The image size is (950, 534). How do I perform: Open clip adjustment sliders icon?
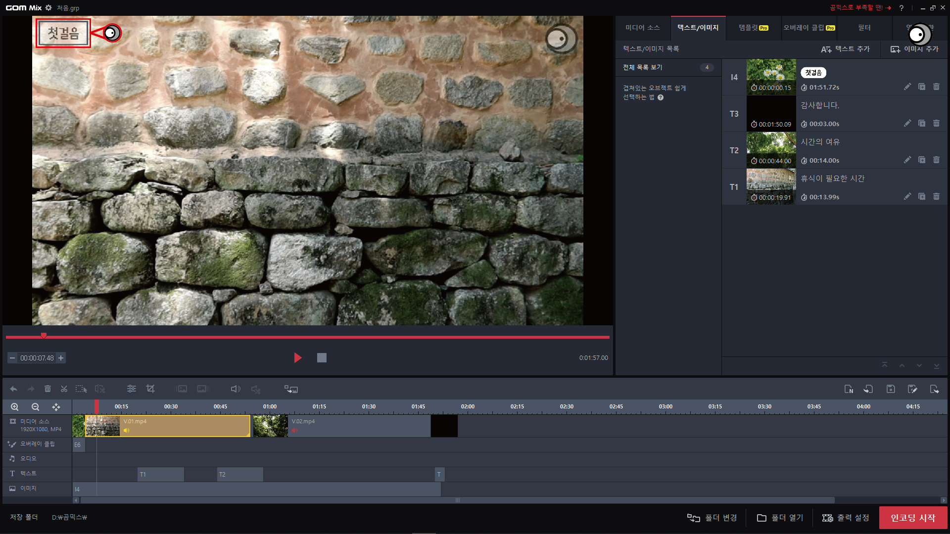click(131, 389)
